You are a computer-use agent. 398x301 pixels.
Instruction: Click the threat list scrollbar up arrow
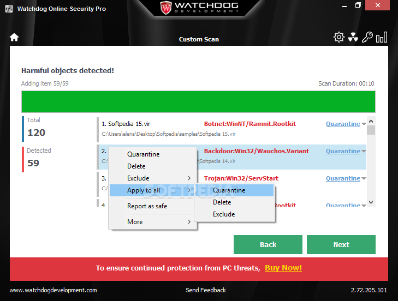(371, 121)
